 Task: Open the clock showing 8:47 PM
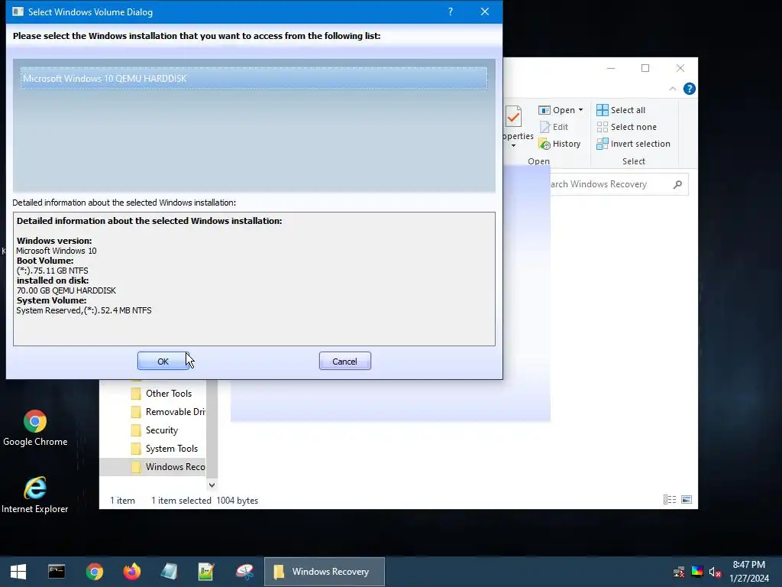(x=749, y=572)
